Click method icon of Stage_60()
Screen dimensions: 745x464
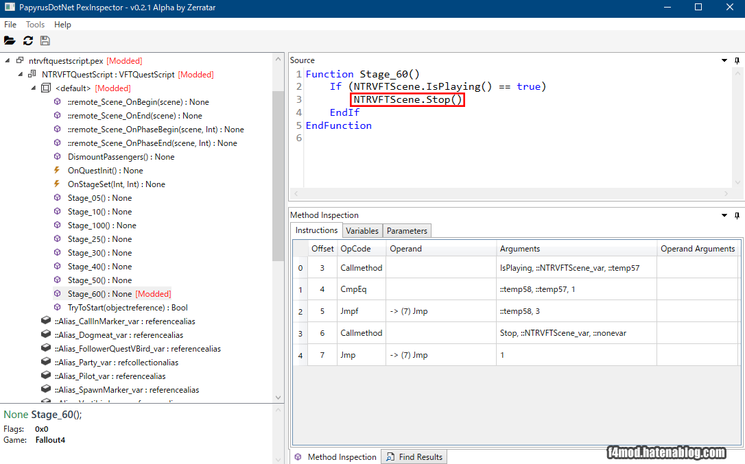click(x=58, y=293)
